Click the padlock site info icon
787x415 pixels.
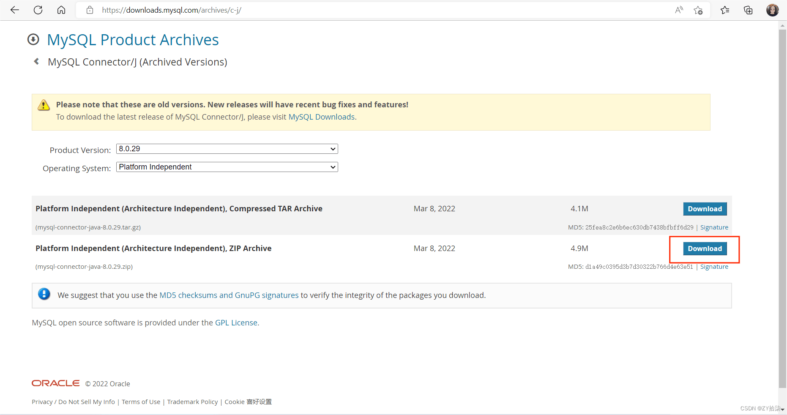point(90,10)
